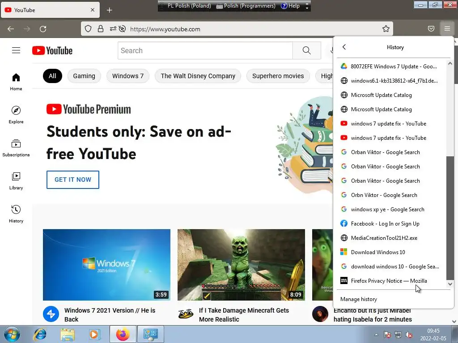The image size is (458, 343).
Task: Open download windows 10 - Google Search entry
Action: pyautogui.click(x=391, y=266)
